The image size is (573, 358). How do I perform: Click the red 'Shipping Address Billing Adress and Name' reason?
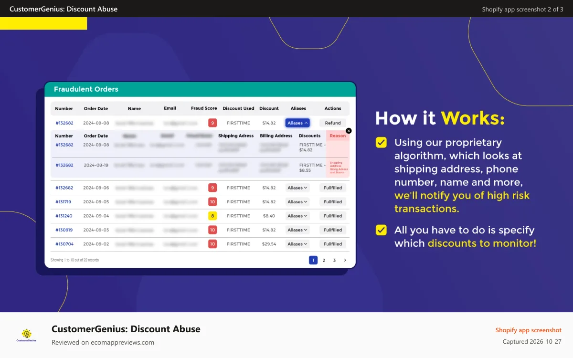click(339, 168)
